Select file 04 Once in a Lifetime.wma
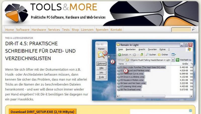201x114 pixels. tap(132, 77)
